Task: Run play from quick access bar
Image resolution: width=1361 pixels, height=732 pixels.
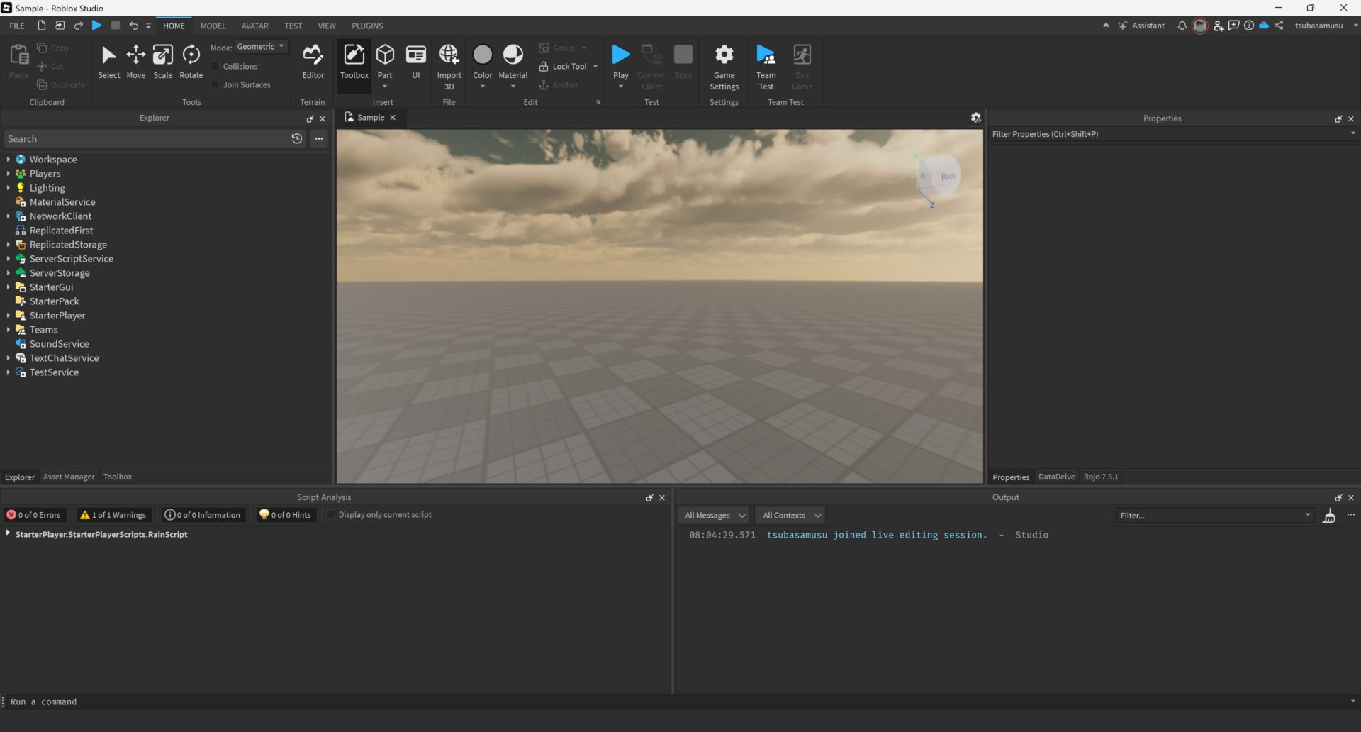Action: [96, 26]
